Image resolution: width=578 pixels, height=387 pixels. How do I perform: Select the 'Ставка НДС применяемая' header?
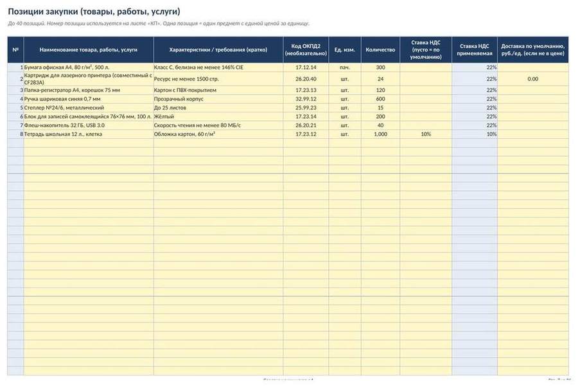click(475, 50)
